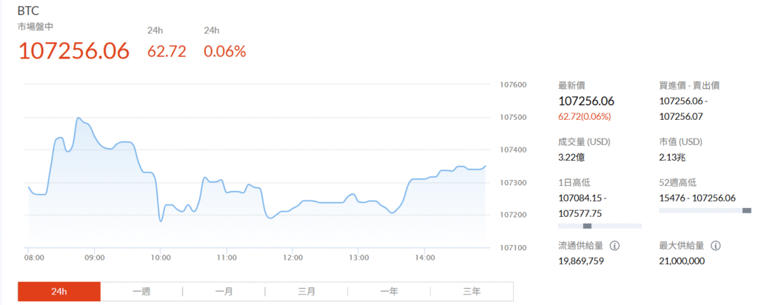Click the chart peak near 08:45

(x=78, y=118)
